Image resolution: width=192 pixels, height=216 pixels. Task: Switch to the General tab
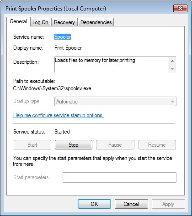tap(18, 21)
